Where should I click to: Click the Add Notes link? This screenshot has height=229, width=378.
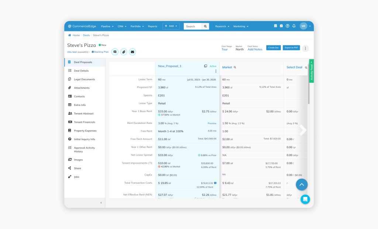(x=255, y=49)
